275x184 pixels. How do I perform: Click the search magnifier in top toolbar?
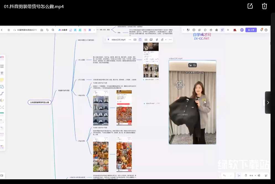53,30
